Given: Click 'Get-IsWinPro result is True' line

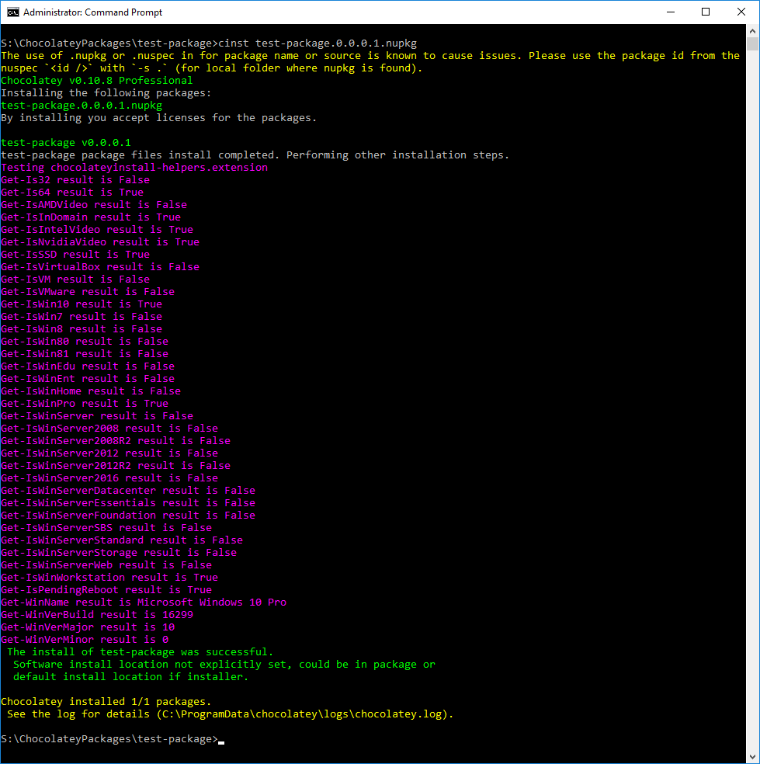Looking at the screenshot, I should point(85,404).
